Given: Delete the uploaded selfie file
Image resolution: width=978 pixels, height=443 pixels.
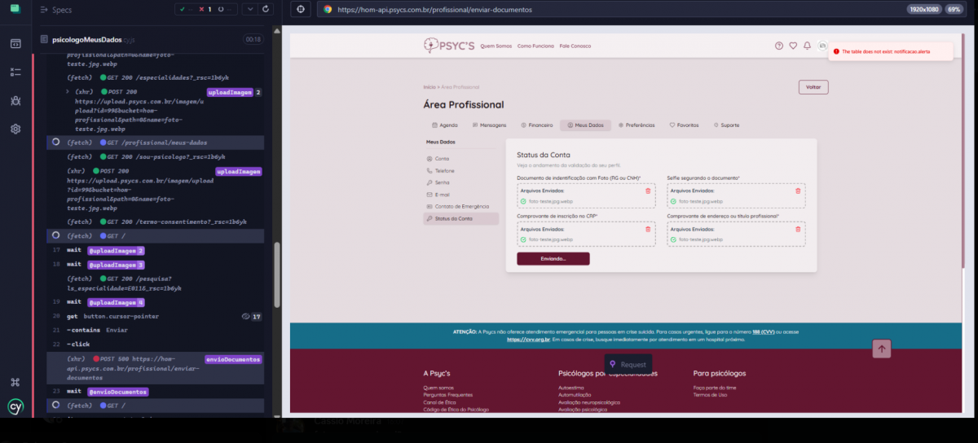Looking at the screenshot, I should (x=798, y=191).
